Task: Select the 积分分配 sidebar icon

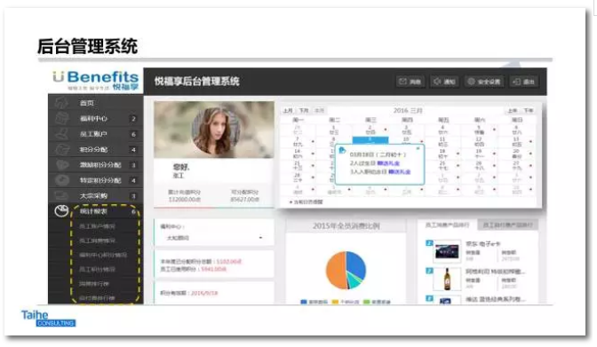Action: [61, 149]
